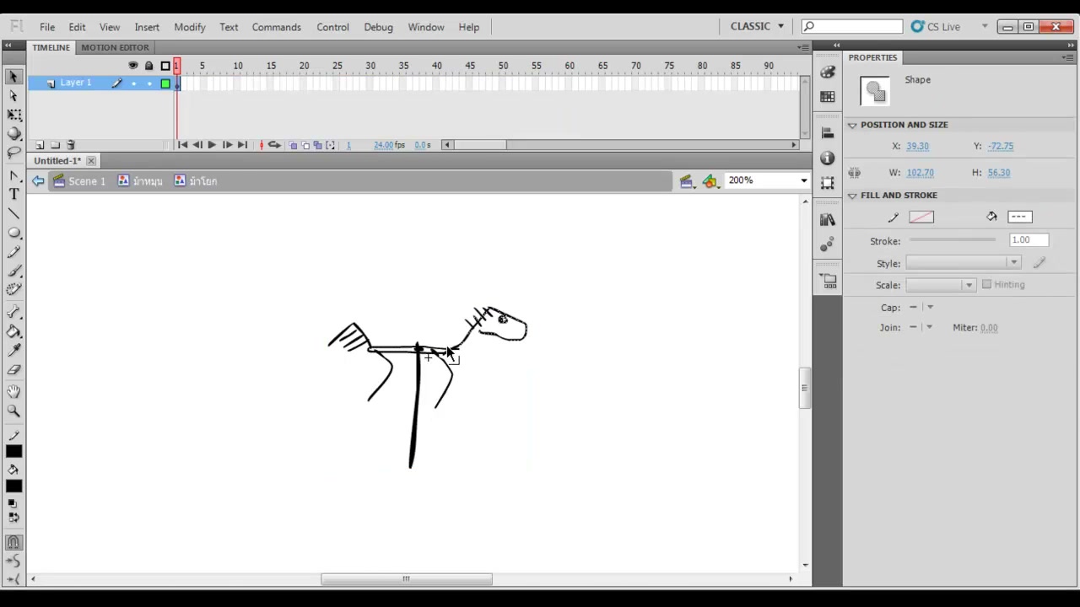
Task: Toggle lock all layers icon
Action: (149, 66)
